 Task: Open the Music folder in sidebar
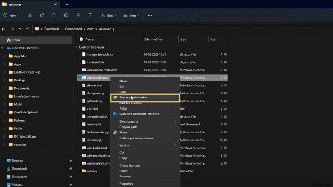point(18,104)
